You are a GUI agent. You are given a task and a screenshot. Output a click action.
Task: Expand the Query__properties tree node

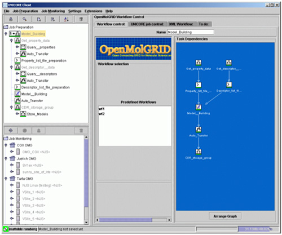pyautogui.click(x=17, y=47)
